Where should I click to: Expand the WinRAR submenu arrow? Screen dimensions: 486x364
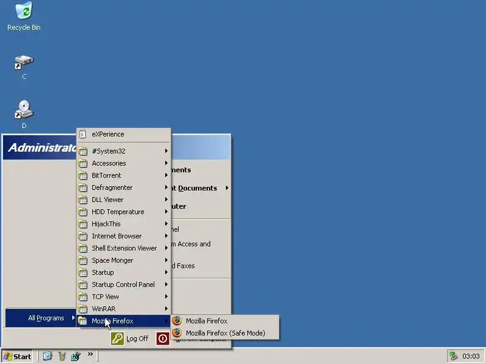166,308
